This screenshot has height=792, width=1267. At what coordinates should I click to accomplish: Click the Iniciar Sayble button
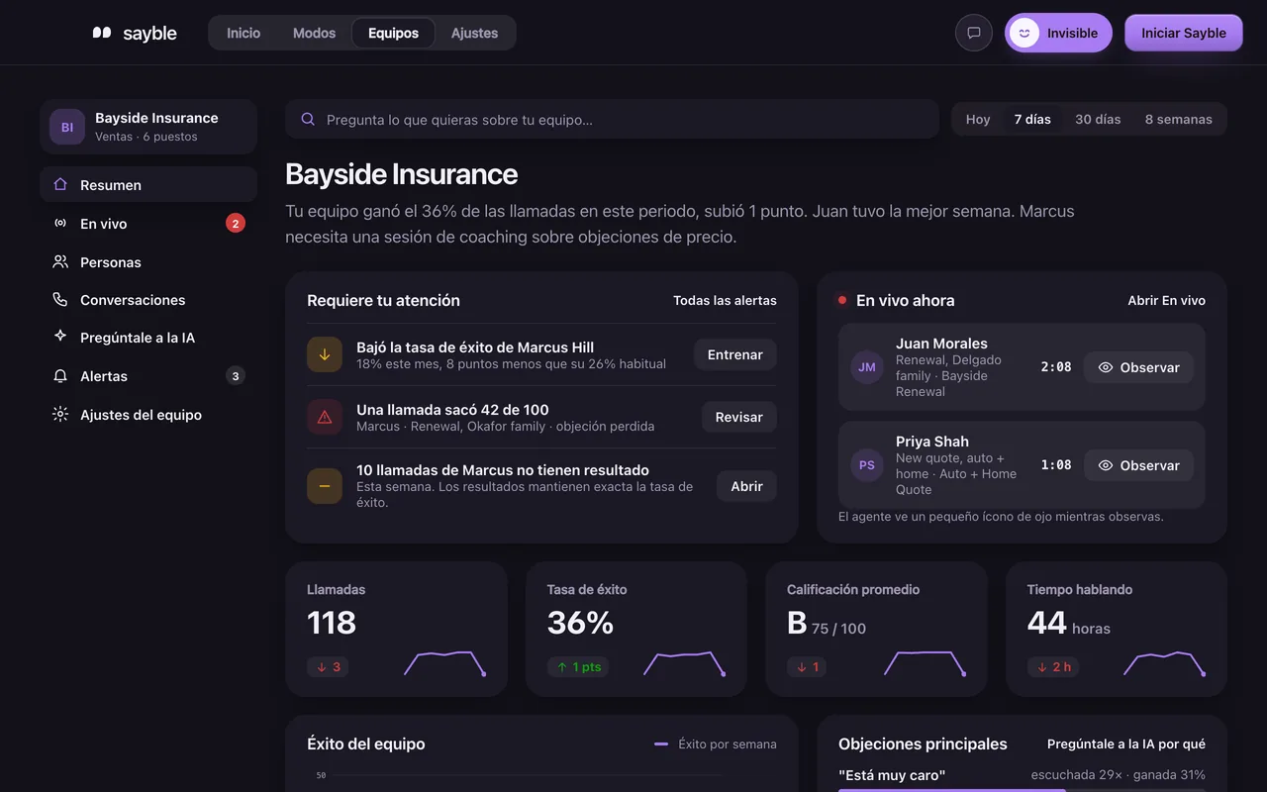tap(1184, 33)
